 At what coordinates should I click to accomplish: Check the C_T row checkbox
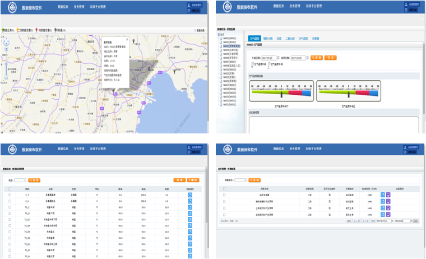10,195
